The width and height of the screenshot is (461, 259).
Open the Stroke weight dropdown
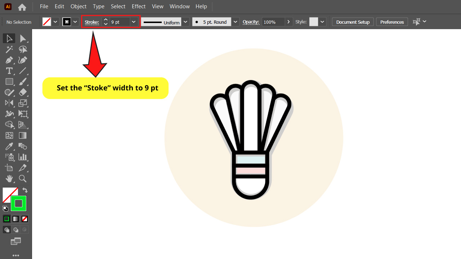[133, 22]
